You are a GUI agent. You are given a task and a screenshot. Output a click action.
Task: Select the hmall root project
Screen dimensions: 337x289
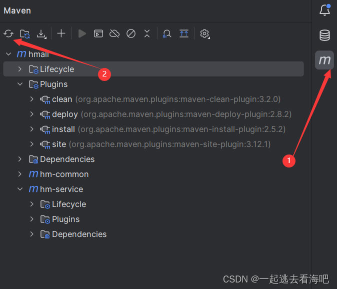[153, 54]
